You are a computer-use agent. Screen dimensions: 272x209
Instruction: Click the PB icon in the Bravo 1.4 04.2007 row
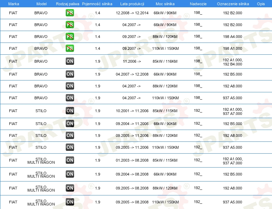point(70,25)
